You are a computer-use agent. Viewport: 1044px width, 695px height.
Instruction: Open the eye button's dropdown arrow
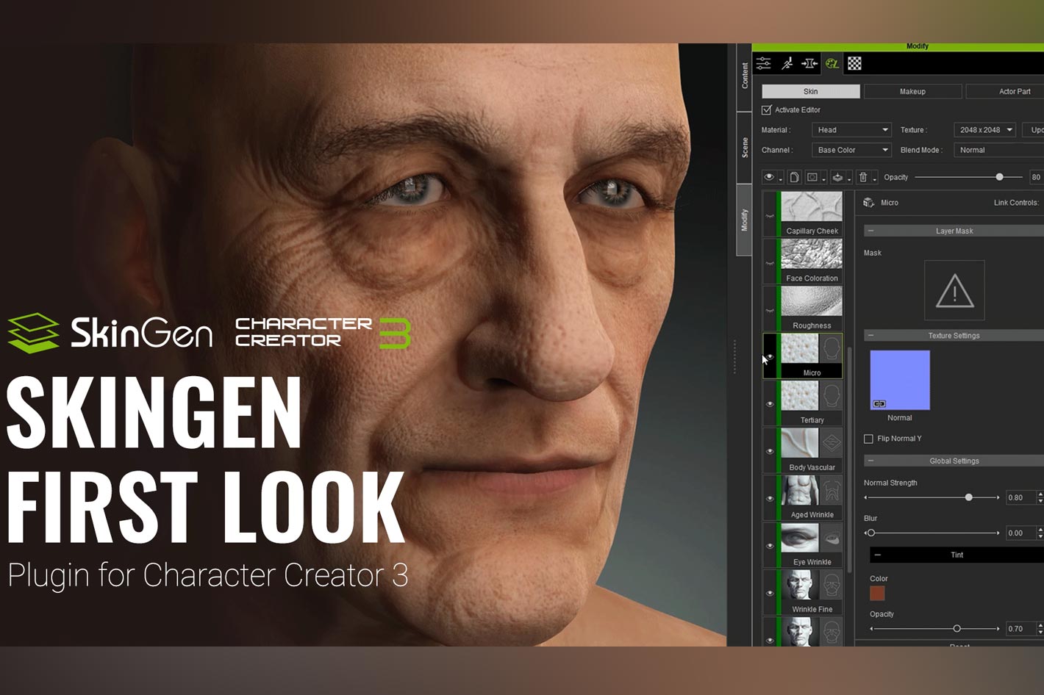(x=780, y=180)
